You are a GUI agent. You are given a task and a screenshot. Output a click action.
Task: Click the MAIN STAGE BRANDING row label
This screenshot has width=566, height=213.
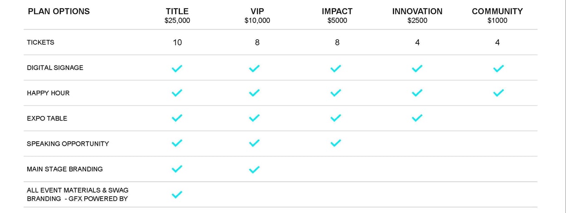coord(65,169)
